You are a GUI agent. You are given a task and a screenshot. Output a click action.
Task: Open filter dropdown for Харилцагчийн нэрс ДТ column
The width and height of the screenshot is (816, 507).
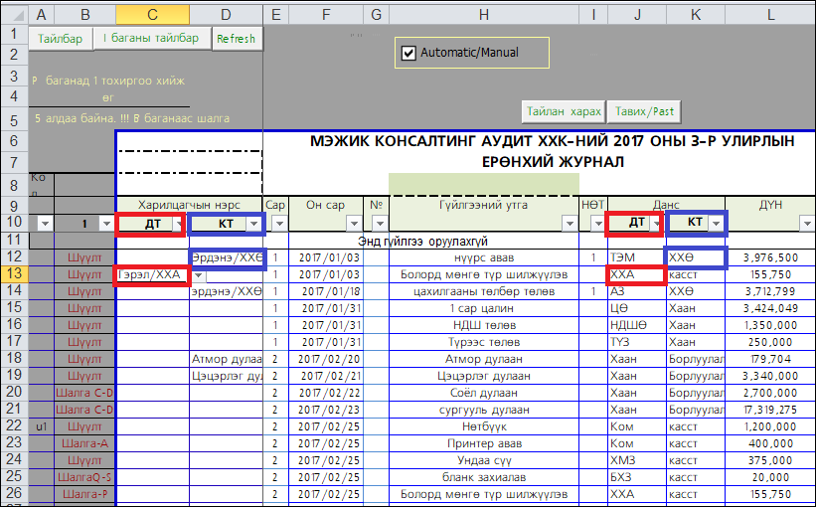(179, 225)
